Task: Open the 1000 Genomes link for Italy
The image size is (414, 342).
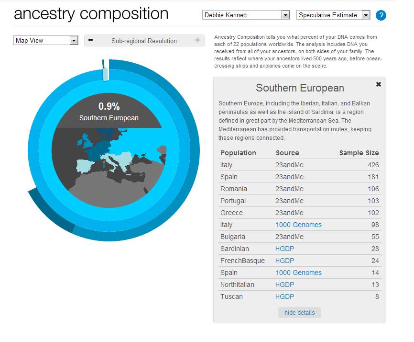Action: click(x=298, y=225)
